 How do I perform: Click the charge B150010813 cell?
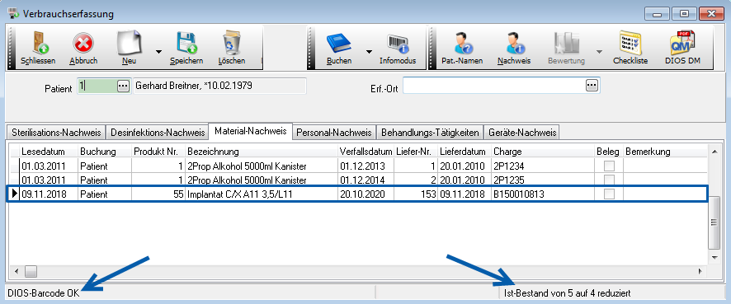tap(543, 194)
